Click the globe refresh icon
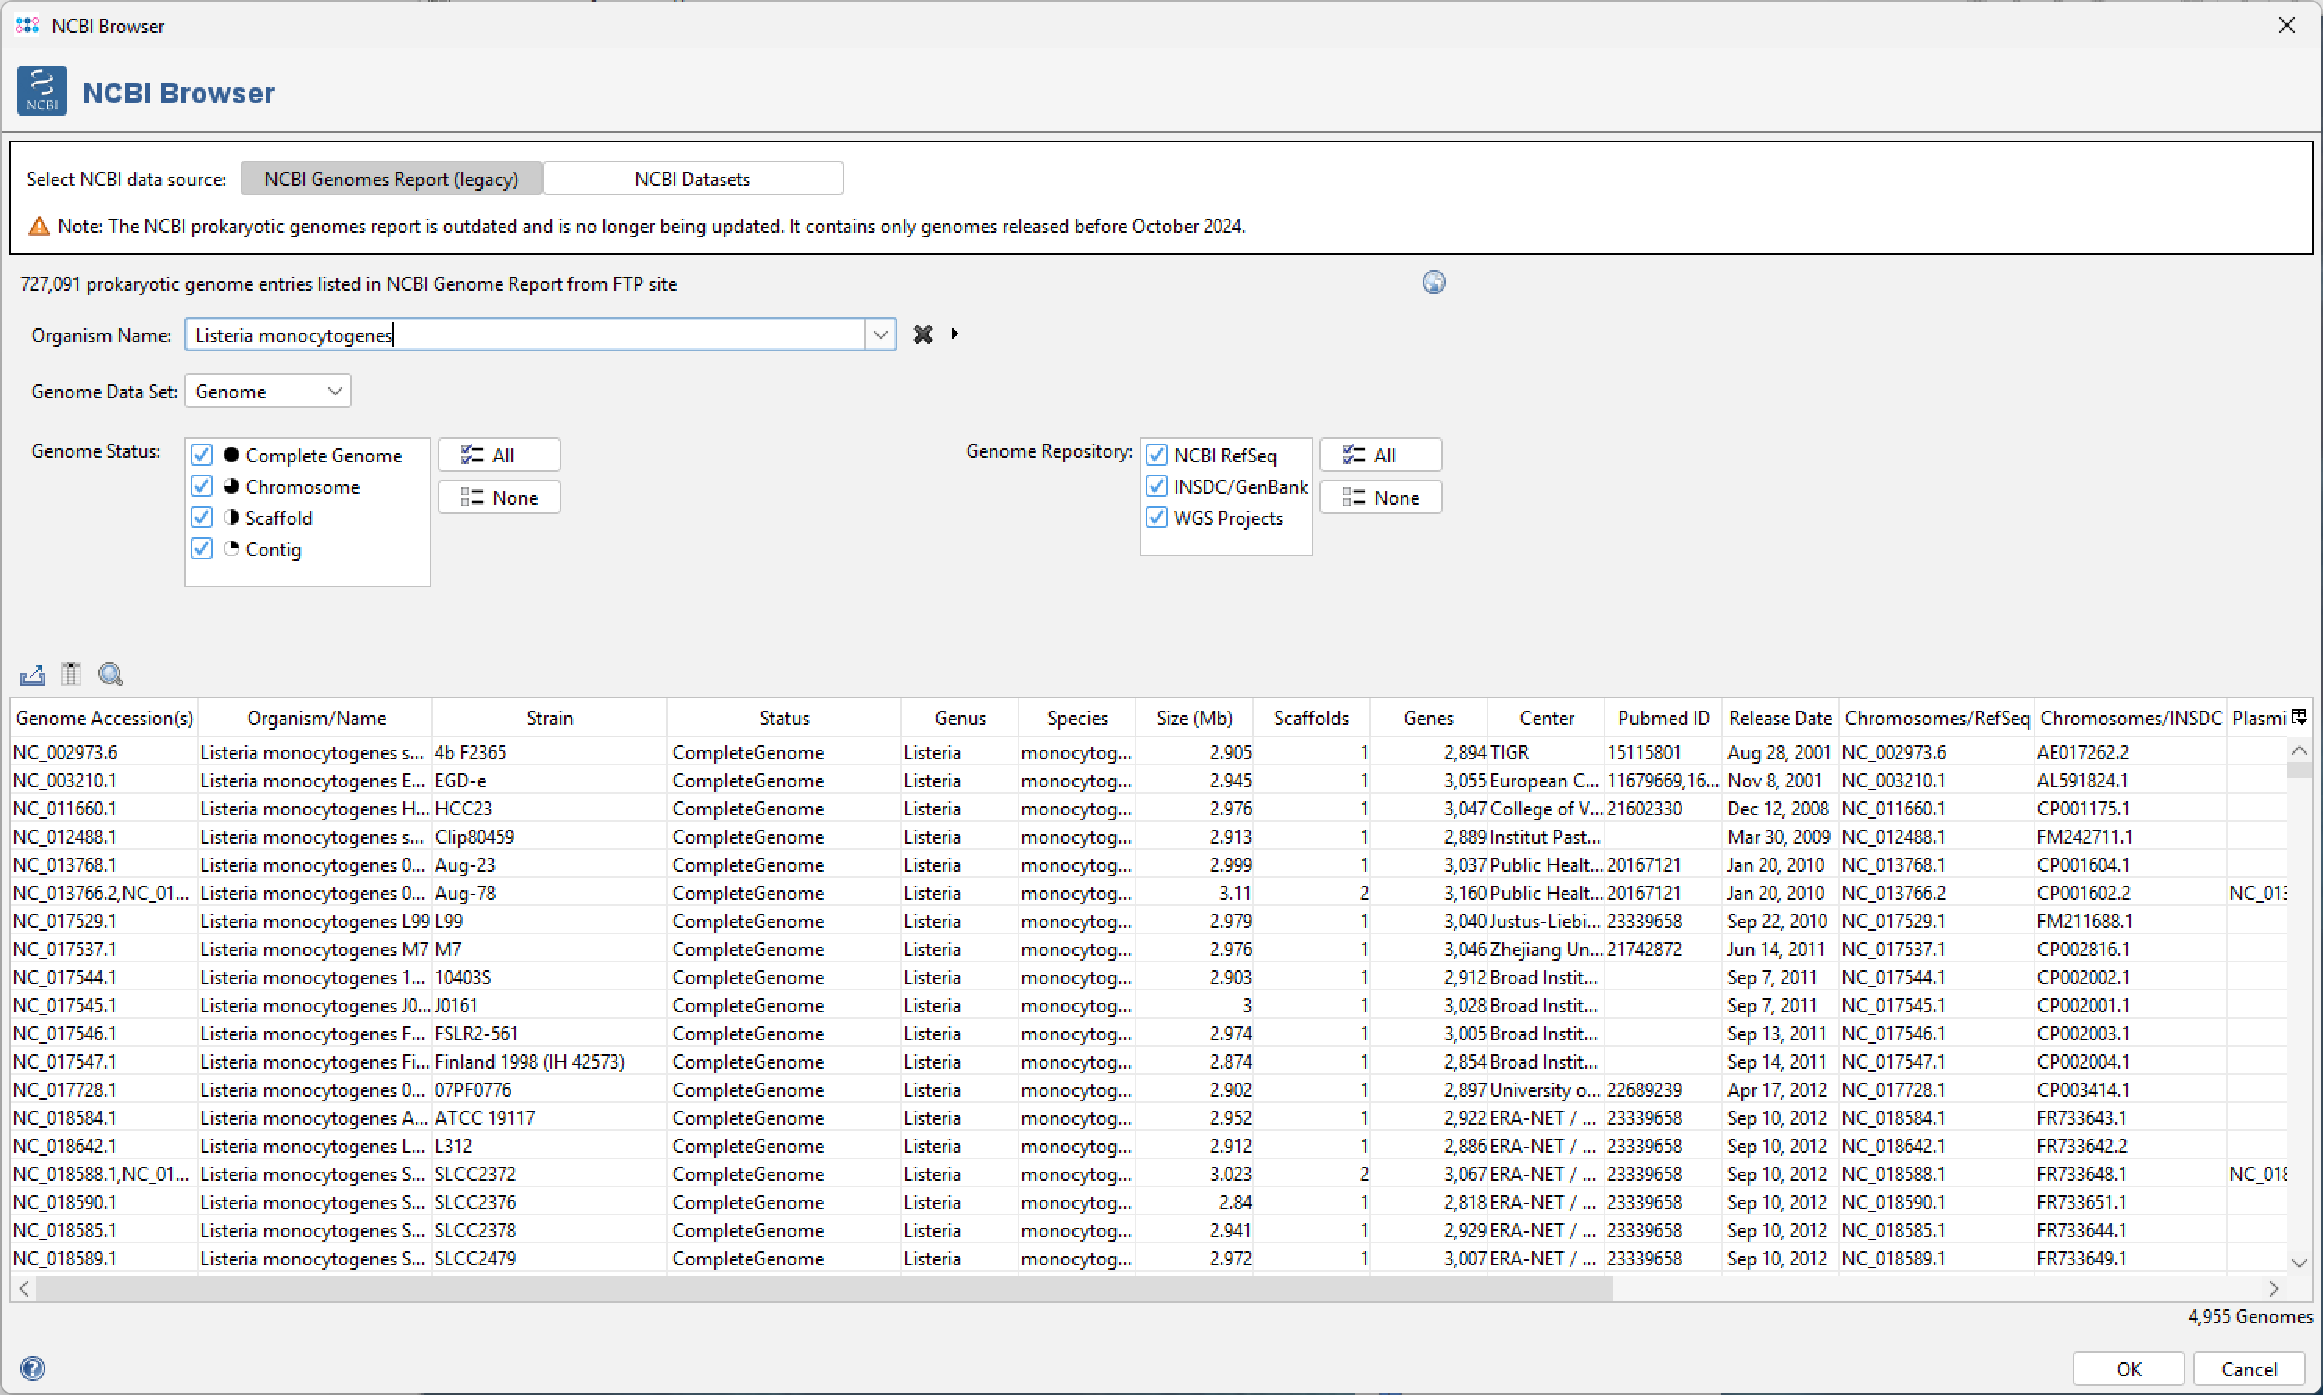 click(x=1434, y=282)
